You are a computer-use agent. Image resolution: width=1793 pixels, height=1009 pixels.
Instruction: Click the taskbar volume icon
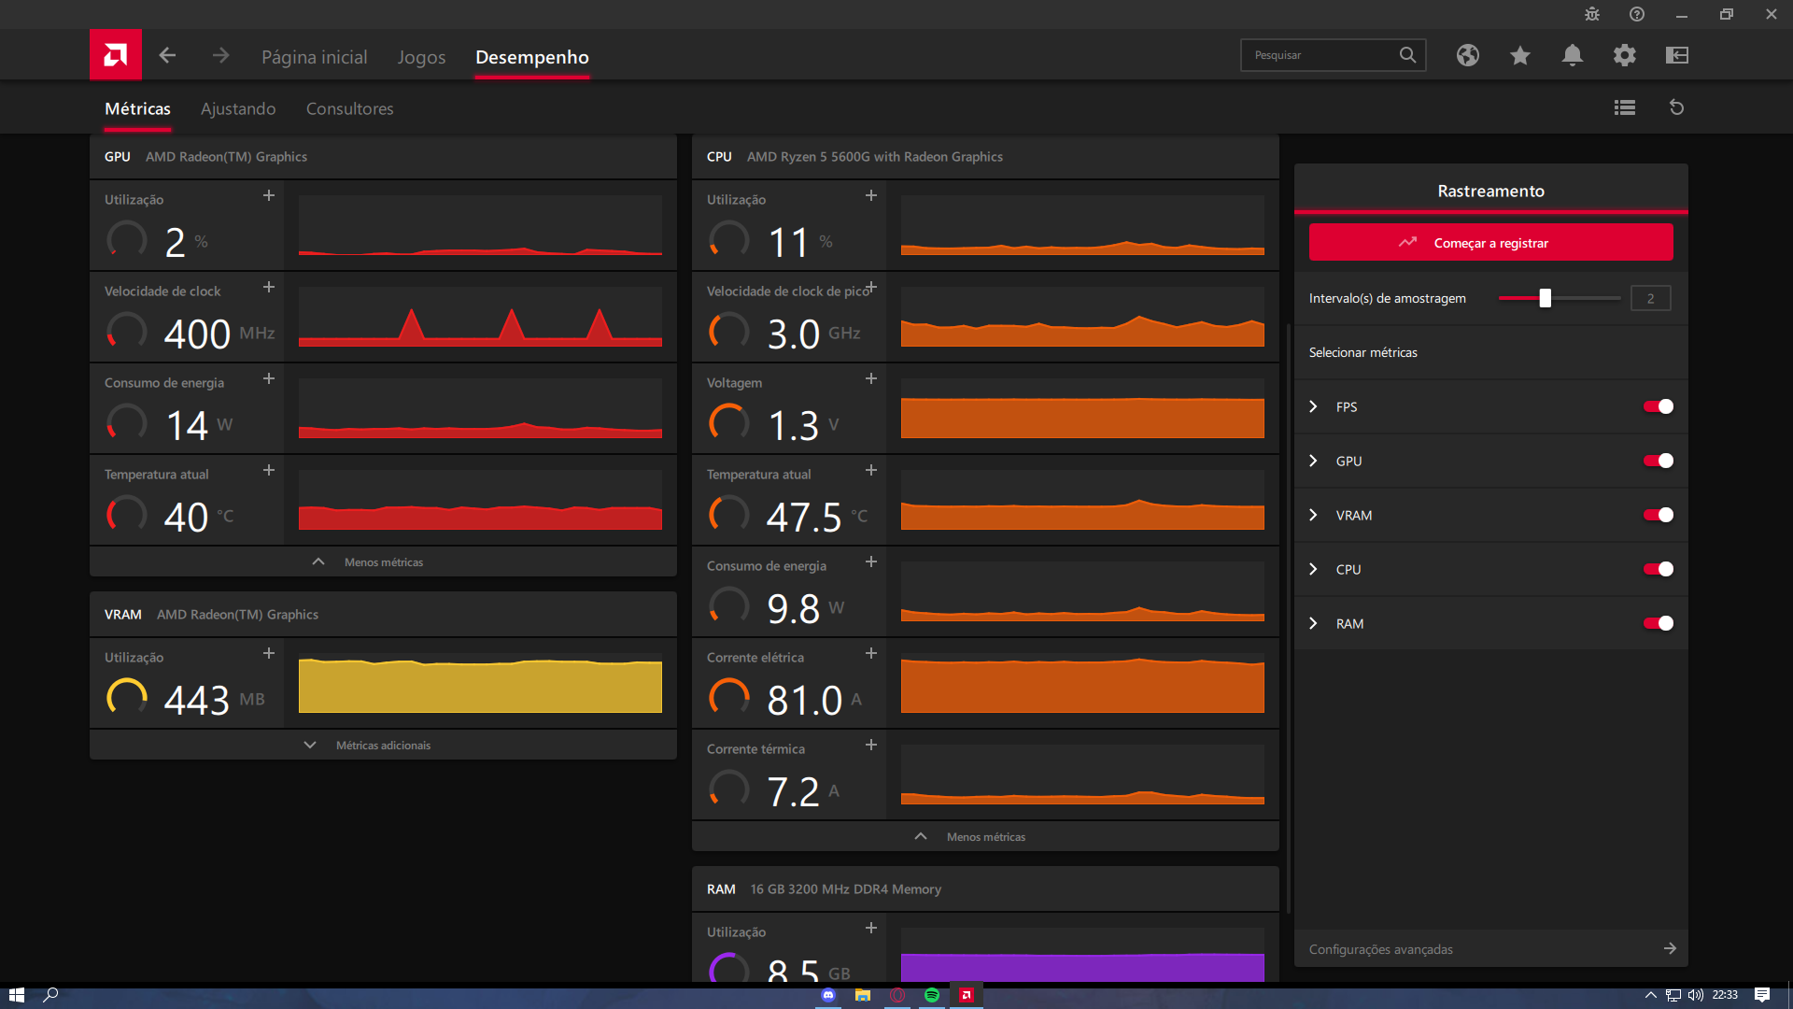[1696, 995]
